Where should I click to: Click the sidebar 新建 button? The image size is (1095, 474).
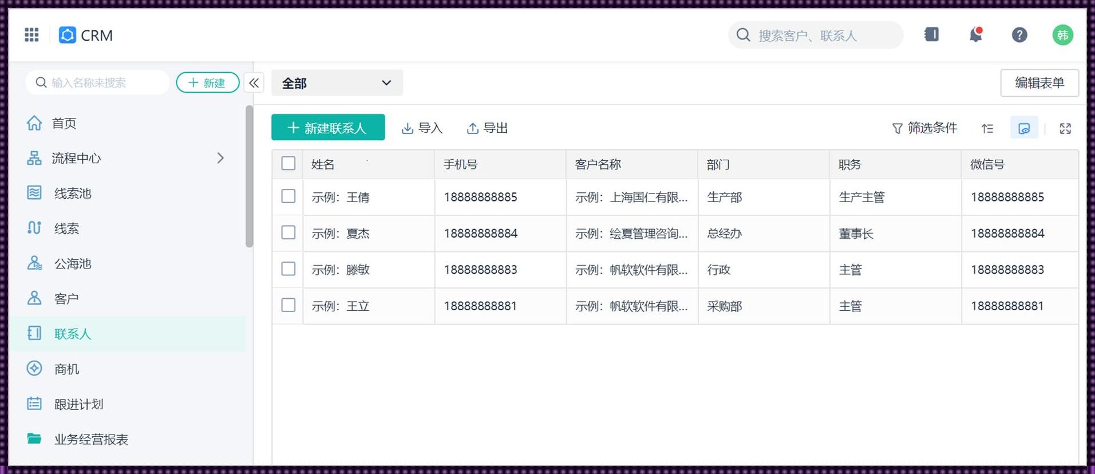point(207,83)
